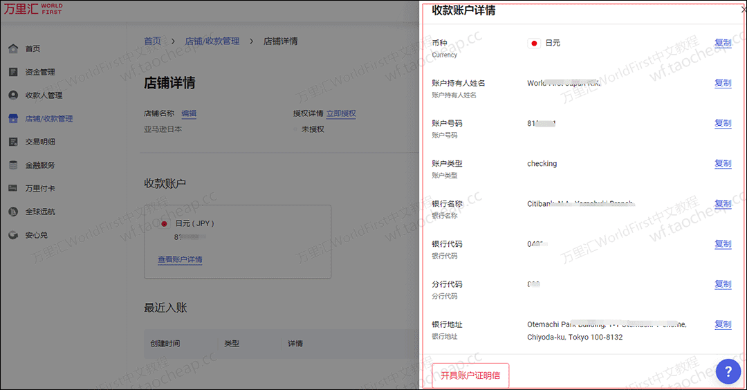Click the 日元 ( JPY ) card label
The width and height of the screenshot is (747, 390).
click(195, 223)
